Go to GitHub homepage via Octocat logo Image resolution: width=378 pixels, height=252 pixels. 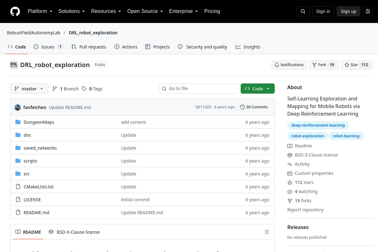click(x=15, y=11)
